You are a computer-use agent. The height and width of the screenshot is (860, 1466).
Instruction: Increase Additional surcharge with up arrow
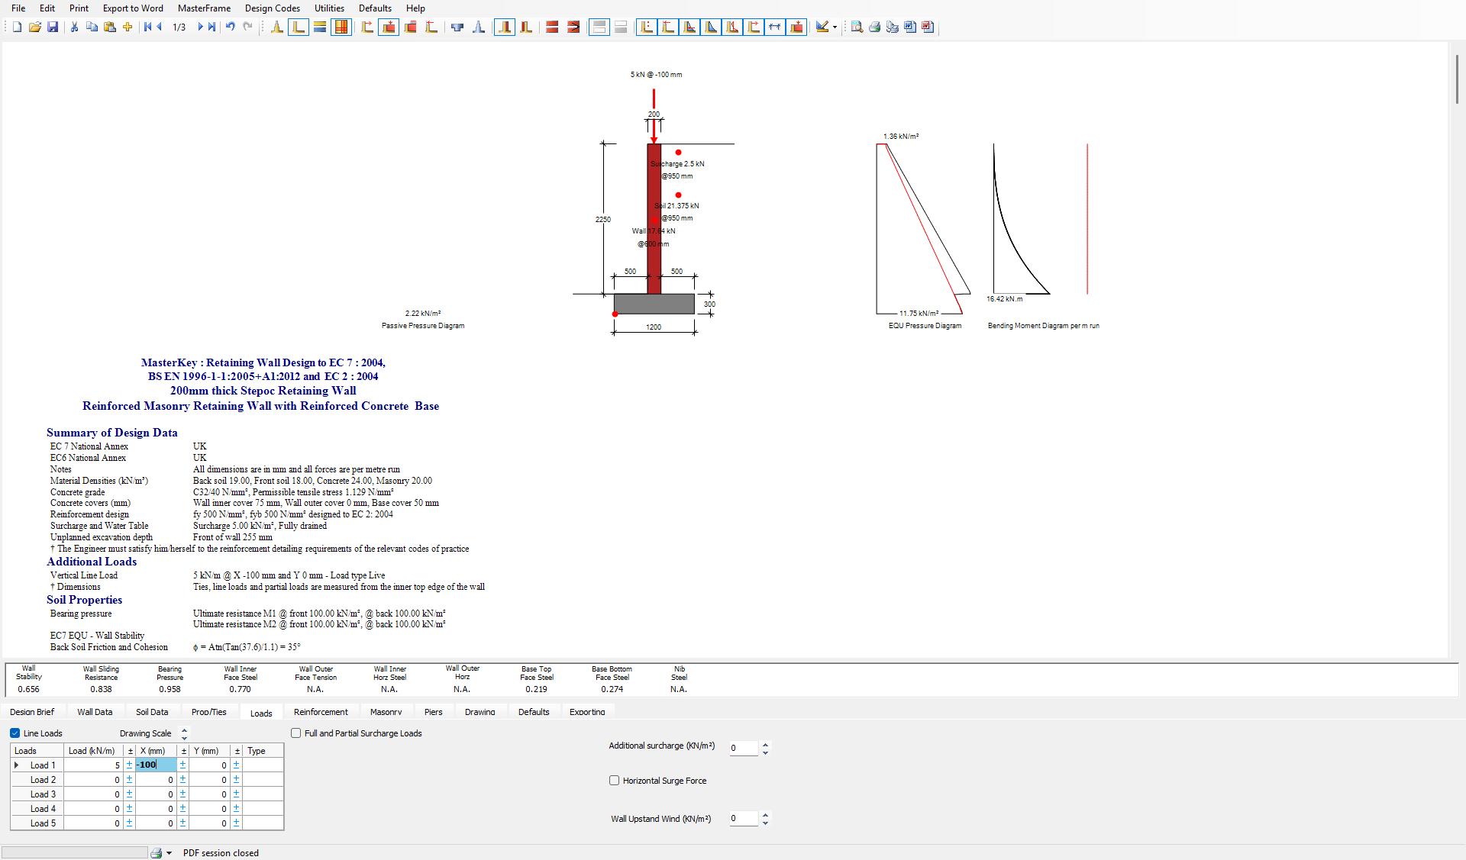point(765,744)
